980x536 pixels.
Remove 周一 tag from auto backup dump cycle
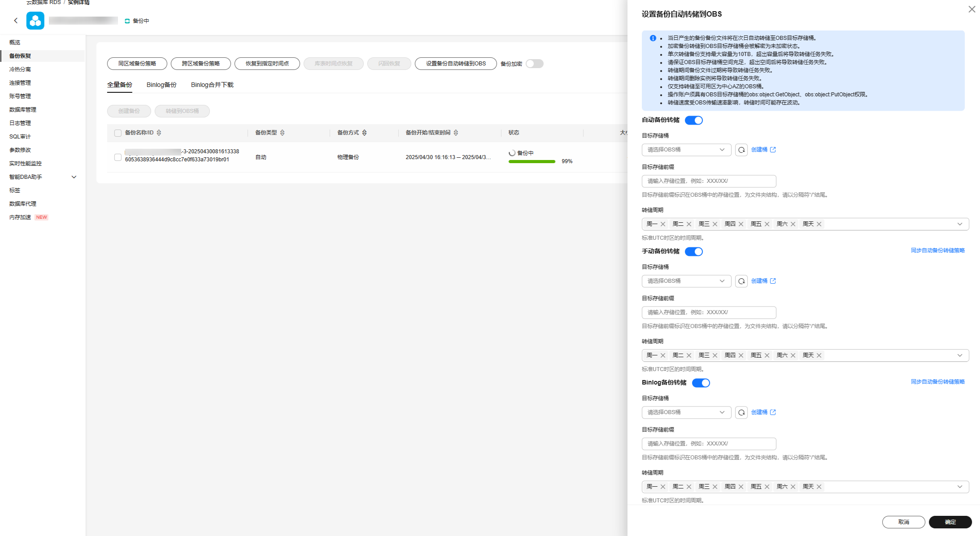coord(663,224)
